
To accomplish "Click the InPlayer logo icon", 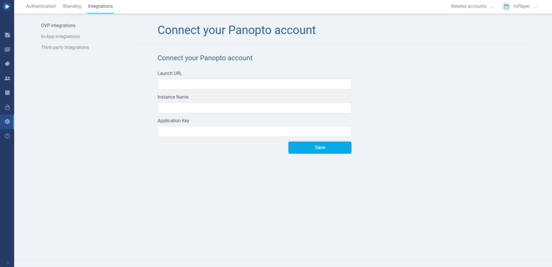I will point(6,6).
